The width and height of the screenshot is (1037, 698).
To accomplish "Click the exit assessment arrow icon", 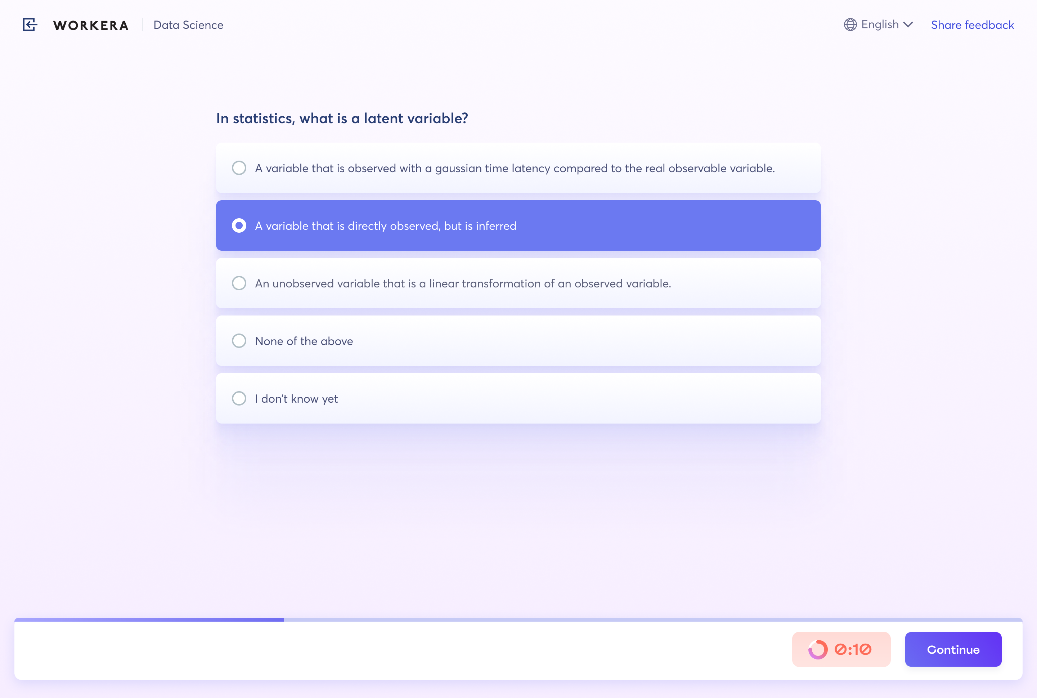I will (x=30, y=25).
